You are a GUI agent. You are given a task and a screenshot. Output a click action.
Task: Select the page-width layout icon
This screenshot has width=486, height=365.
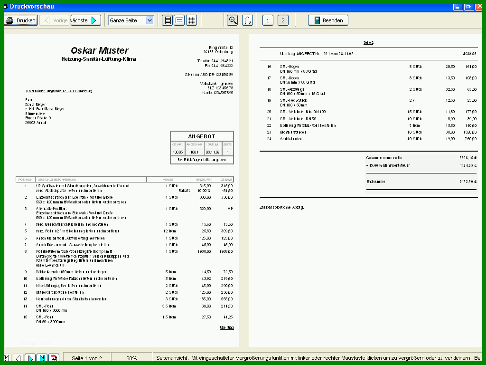click(179, 20)
